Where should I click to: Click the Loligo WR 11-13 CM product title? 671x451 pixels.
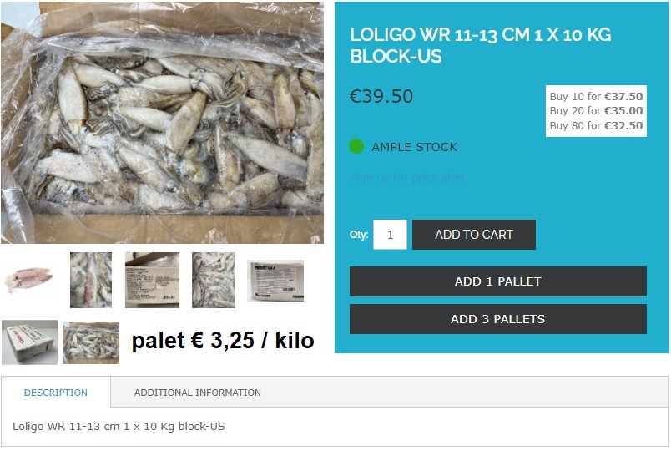coord(481,45)
